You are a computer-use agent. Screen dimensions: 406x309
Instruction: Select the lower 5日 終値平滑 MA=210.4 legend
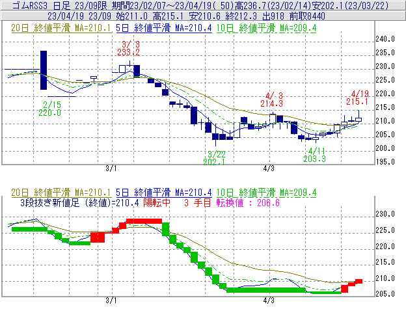[164, 193]
